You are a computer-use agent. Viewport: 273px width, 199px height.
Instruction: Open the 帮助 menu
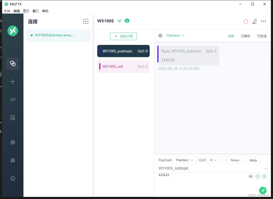coord(45,11)
